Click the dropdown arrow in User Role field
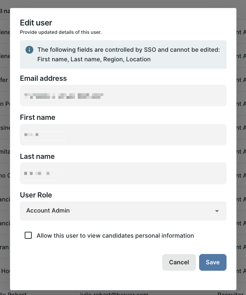The height and width of the screenshot is (295, 246). [x=217, y=211]
